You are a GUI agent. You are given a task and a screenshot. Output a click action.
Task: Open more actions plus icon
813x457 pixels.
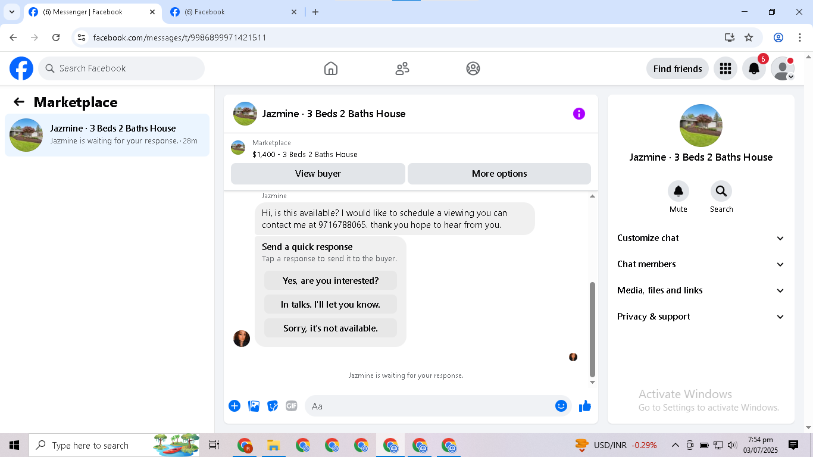click(234, 406)
